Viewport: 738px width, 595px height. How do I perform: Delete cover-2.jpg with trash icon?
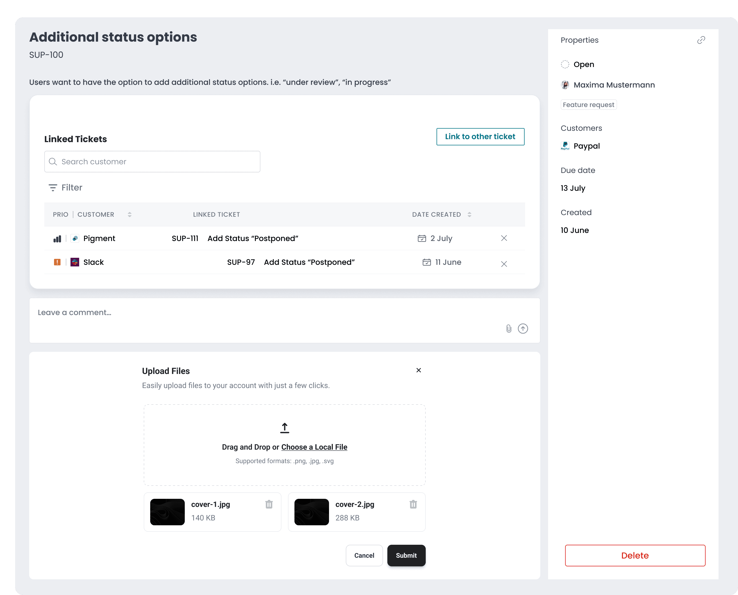pyautogui.click(x=413, y=504)
